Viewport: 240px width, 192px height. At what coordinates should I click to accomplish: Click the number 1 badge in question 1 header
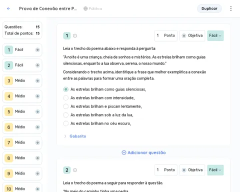[67, 35]
